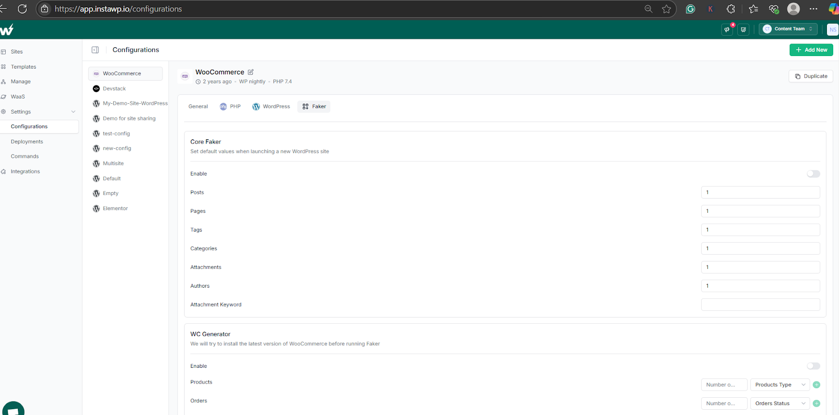Open the browser profile avatar
The image size is (839, 415).
click(794, 9)
